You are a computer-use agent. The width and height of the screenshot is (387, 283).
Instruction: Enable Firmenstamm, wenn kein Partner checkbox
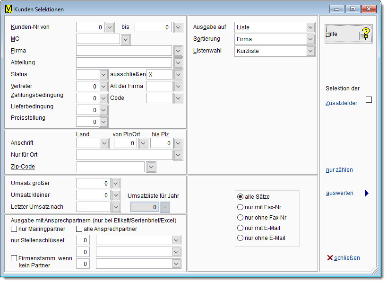(x=14, y=258)
